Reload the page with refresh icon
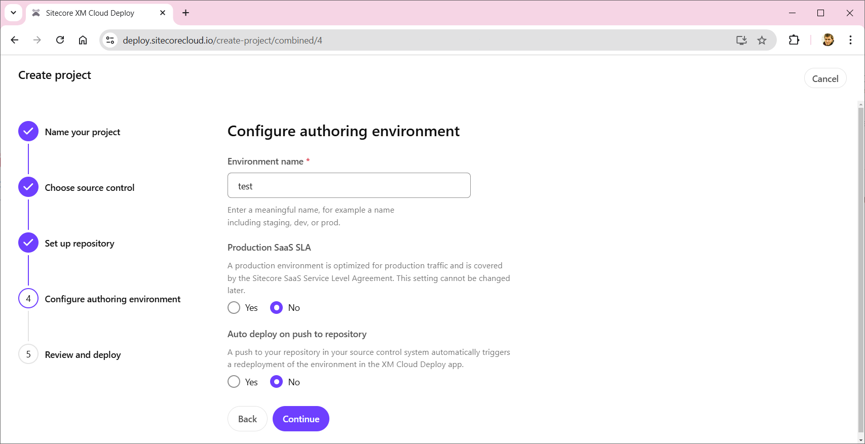The image size is (865, 444). click(x=60, y=40)
